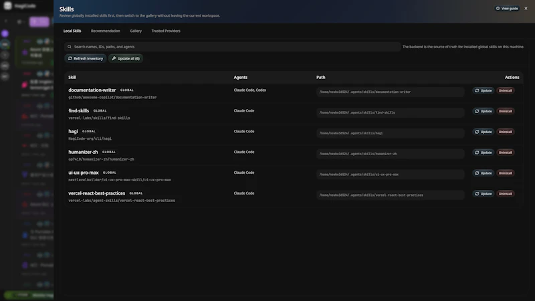Click the Actions column header
The image size is (535, 301).
point(512,78)
